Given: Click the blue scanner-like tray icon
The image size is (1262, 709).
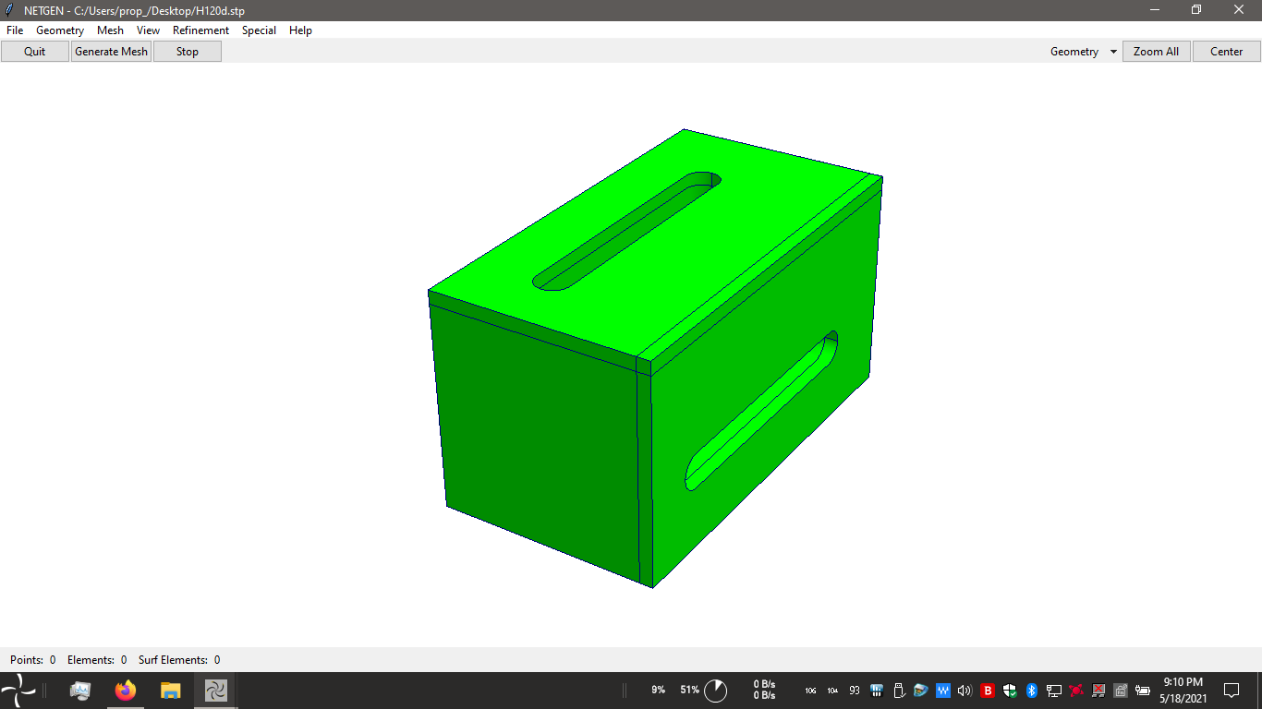Looking at the screenshot, I should click(921, 691).
